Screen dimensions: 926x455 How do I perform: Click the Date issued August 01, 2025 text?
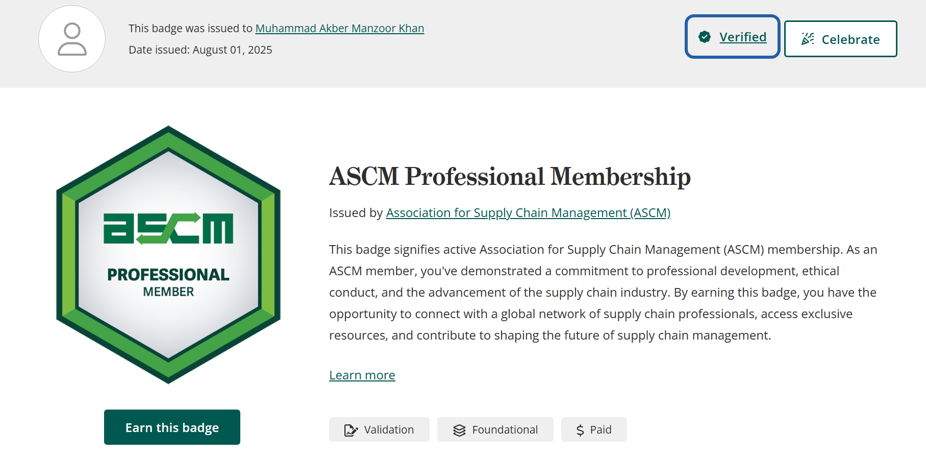200,50
